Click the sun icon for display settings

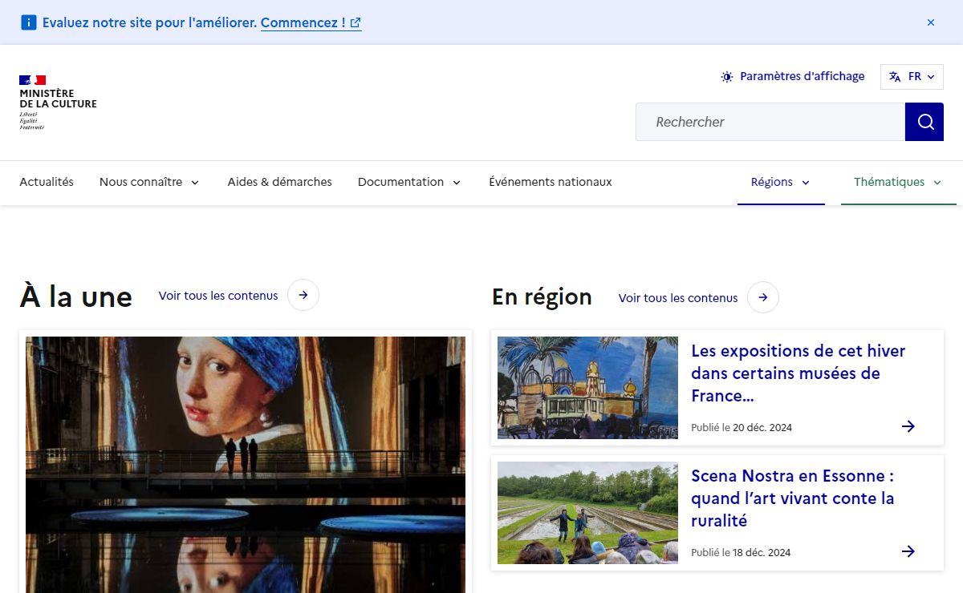pyautogui.click(x=727, y=77)
